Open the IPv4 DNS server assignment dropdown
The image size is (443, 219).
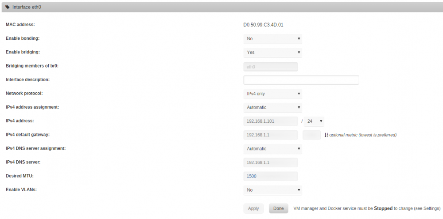[272, 149]
